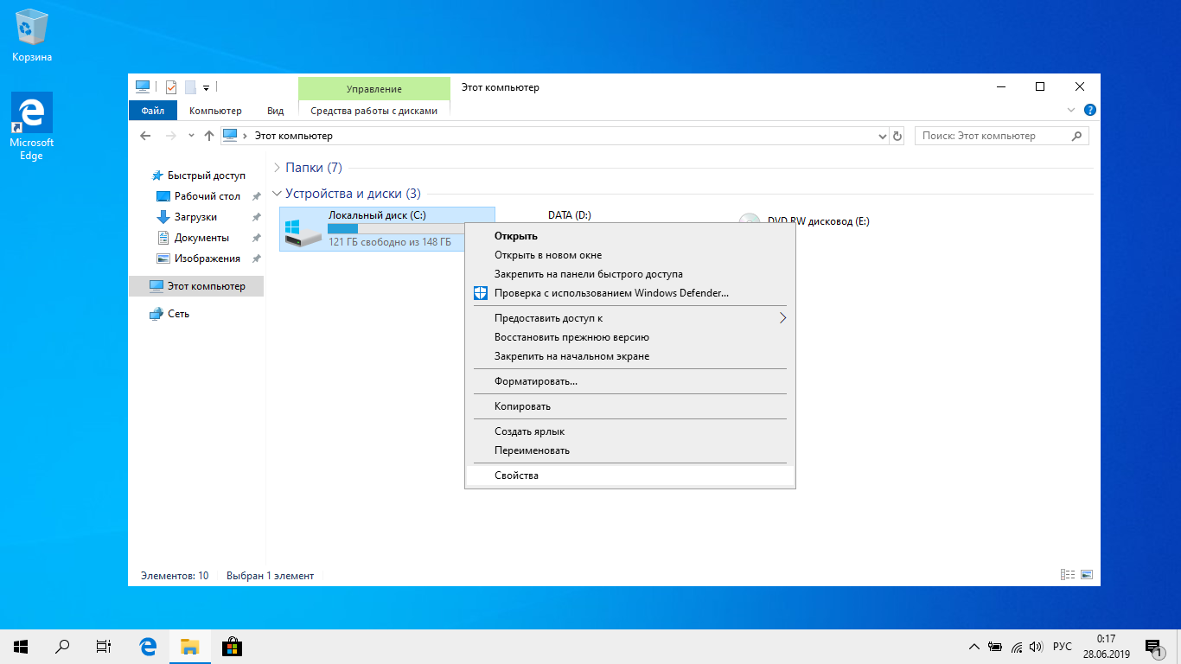Expand the Предоставить доступ к submenu

pos(782,318)
